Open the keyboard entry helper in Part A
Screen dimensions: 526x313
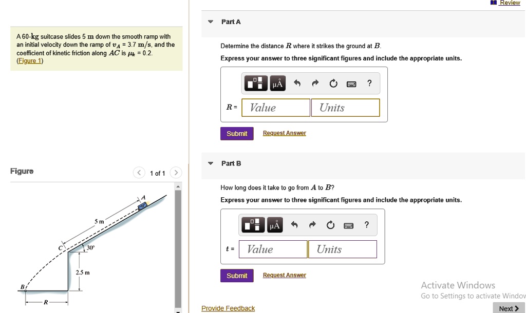click(x=351, y=83)
